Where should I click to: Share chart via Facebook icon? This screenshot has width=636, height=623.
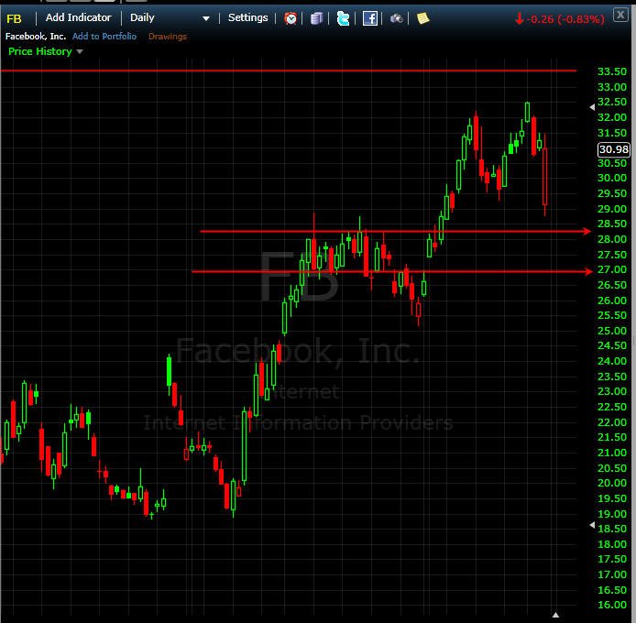point(370,18)
